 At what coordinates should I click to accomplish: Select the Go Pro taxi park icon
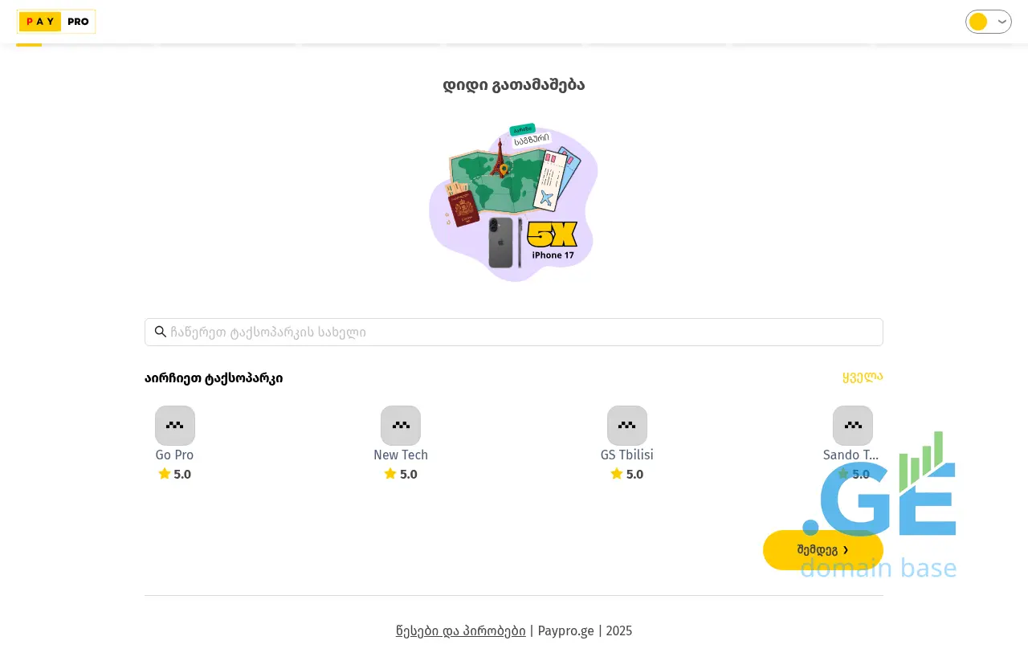coord(175,426)
